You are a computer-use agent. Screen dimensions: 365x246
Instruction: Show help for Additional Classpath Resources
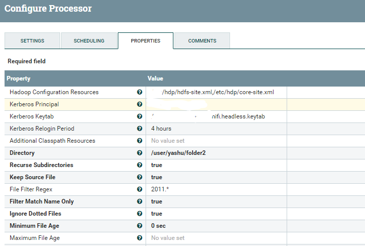click(x=140, y=141)
